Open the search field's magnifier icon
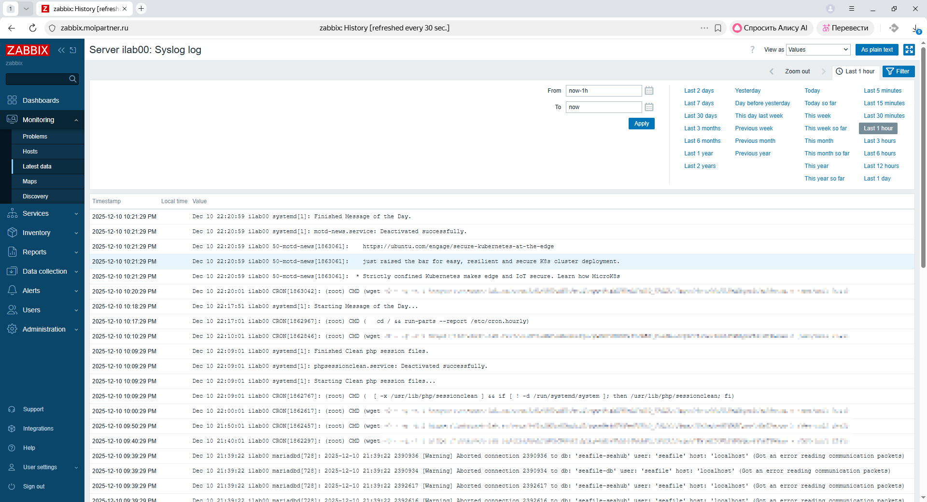 point(73,79)
